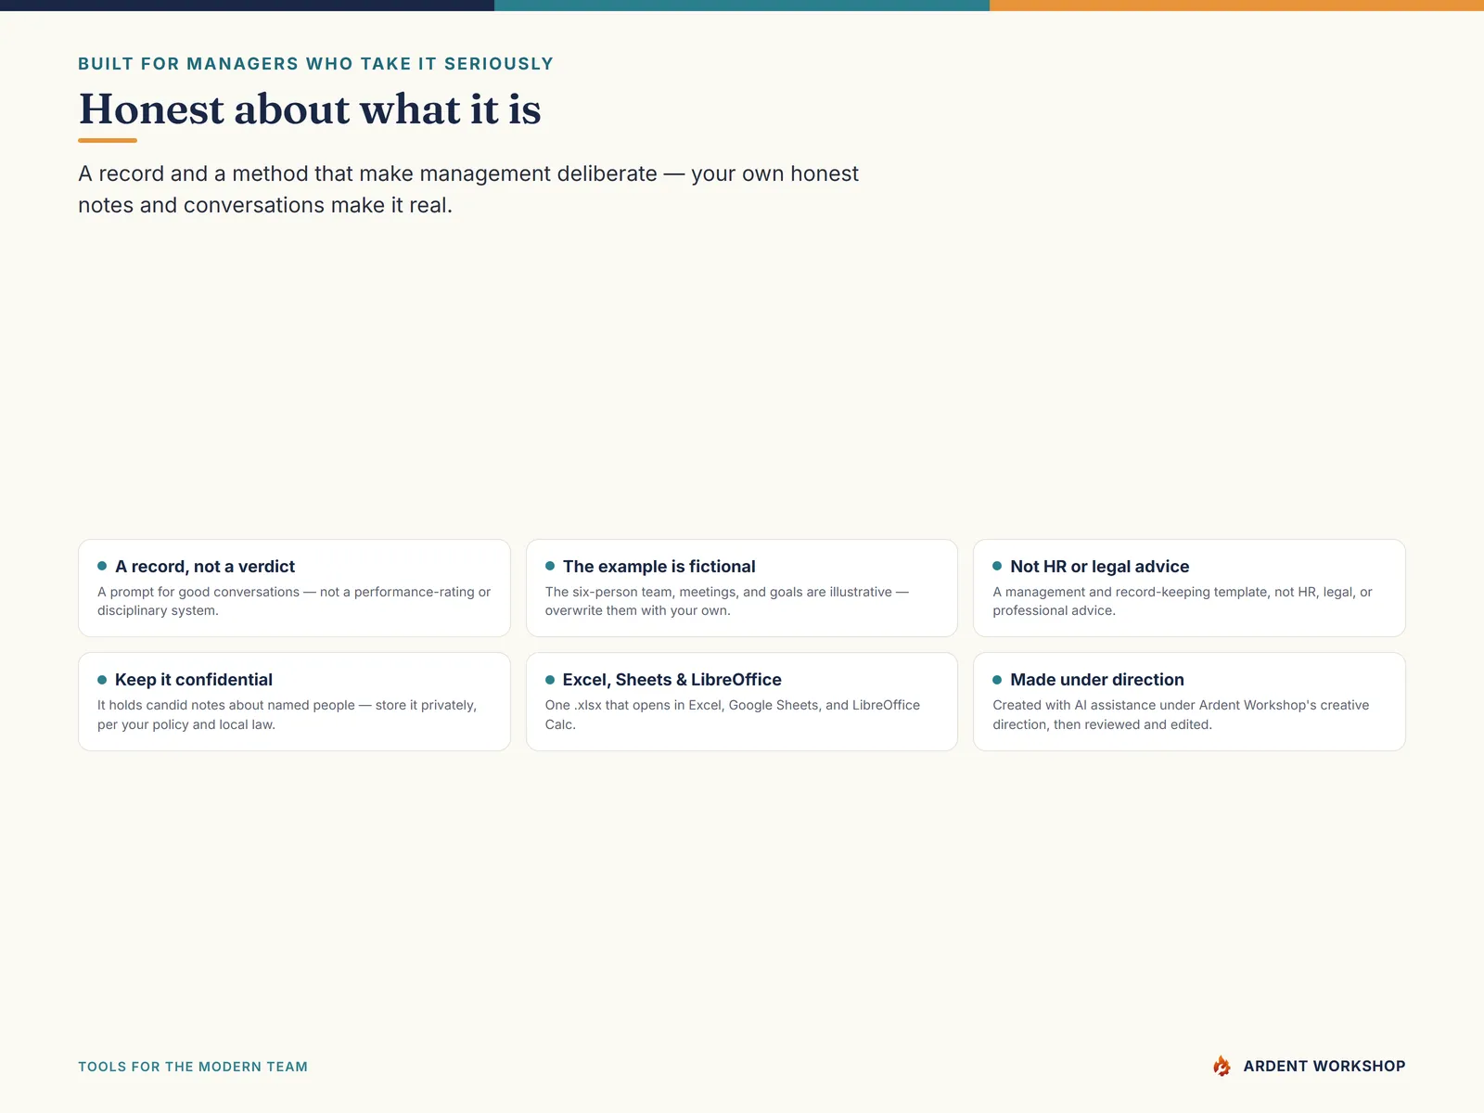
Task: Select the "Keep it confidential" card heading
Action: (x=194, y=680)
